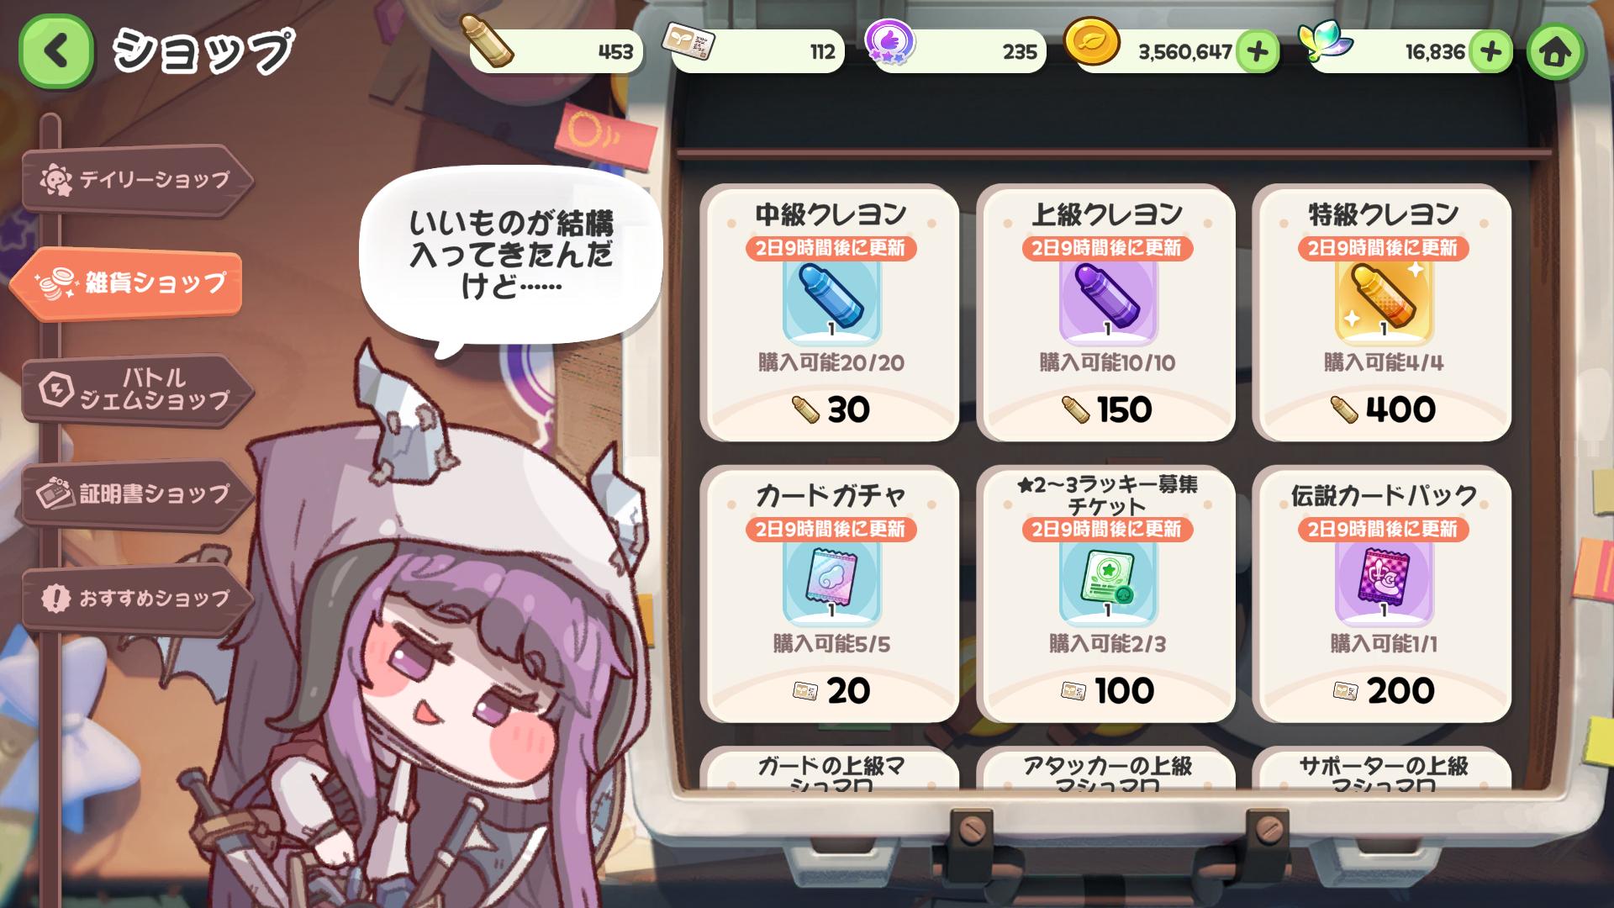This screenshot has height=908, width=1614.
Task: Open the 証明書ショップ tab
Action: pos(136,494)
